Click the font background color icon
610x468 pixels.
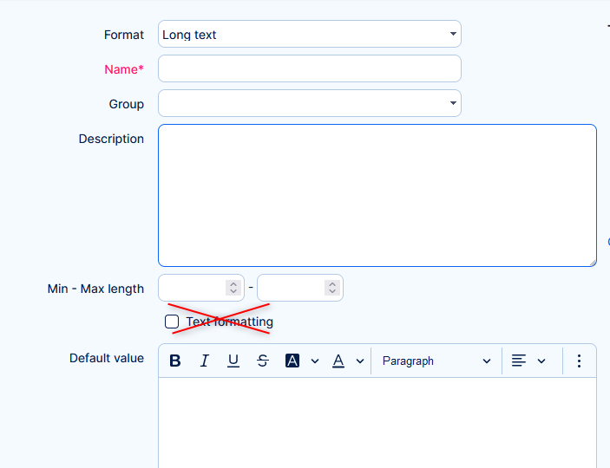click(x=292, y=361)
